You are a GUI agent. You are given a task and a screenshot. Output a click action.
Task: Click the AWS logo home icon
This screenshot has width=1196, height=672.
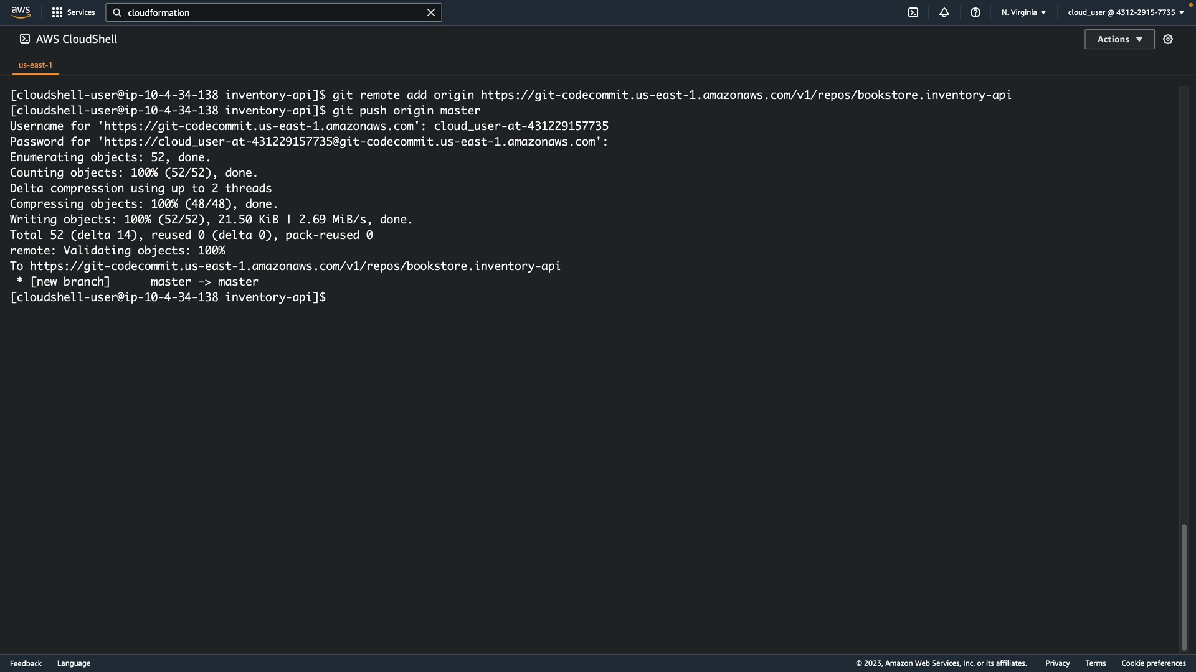pos(21,12)
